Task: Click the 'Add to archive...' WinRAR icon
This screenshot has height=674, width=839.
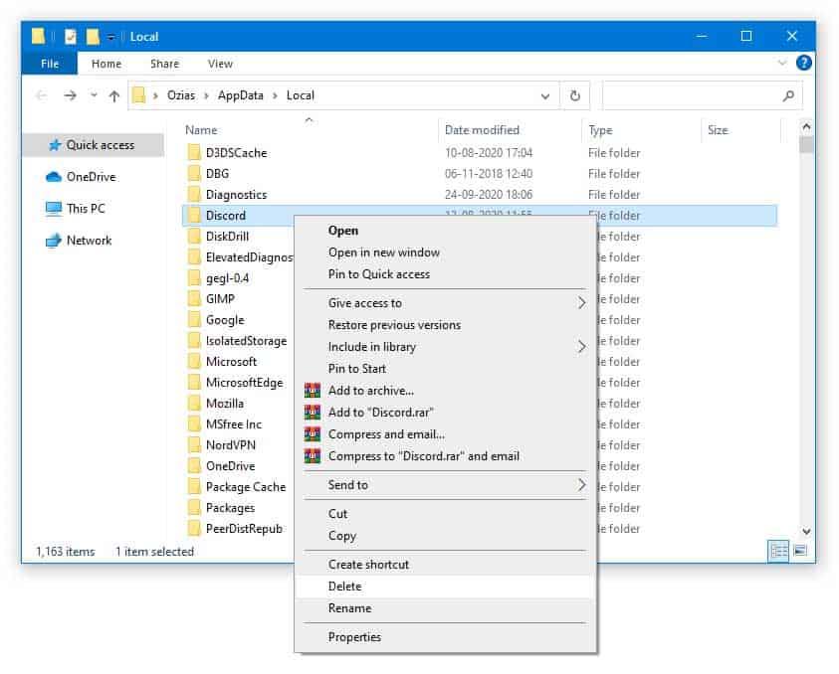Action: coord(315,390)
